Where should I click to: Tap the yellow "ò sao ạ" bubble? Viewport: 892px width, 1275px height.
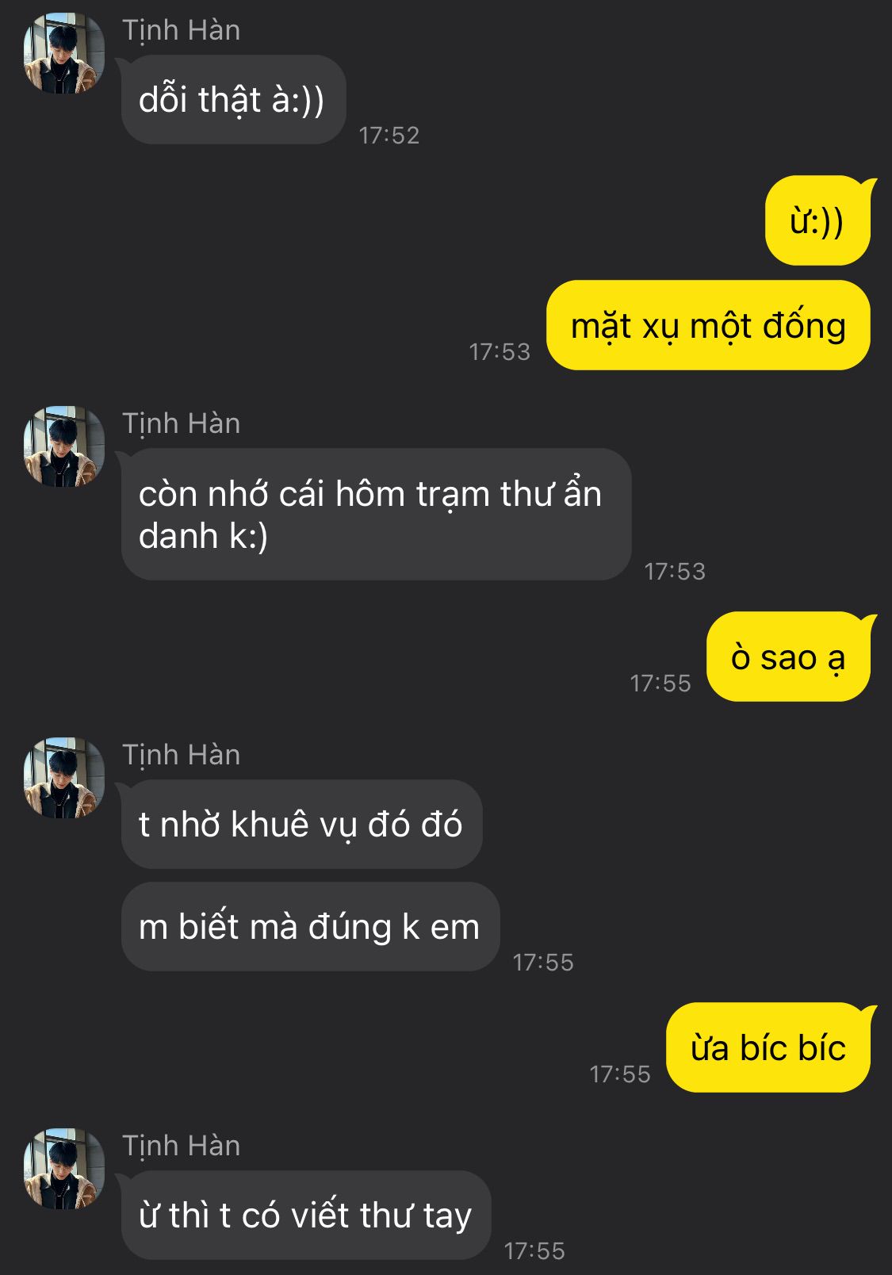788,657
